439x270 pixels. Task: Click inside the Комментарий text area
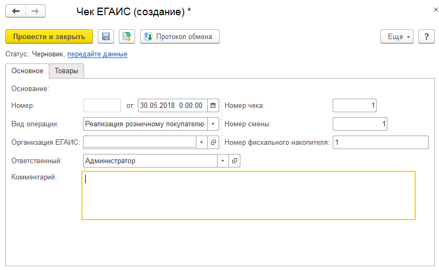[249, 195]
